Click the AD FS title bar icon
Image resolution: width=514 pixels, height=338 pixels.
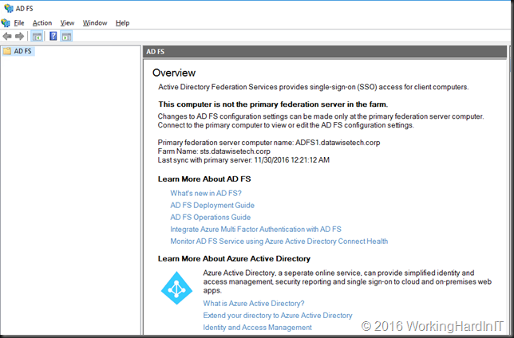[8, 8]
